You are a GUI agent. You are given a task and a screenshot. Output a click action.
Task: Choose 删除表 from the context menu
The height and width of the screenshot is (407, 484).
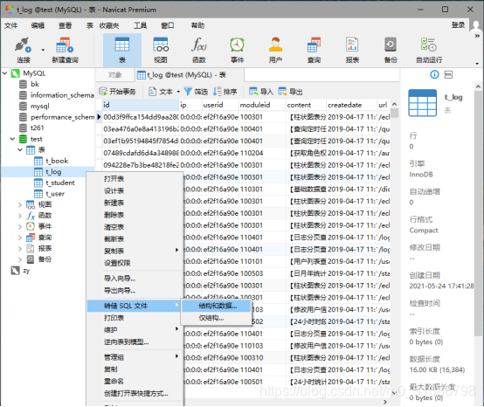135,215
